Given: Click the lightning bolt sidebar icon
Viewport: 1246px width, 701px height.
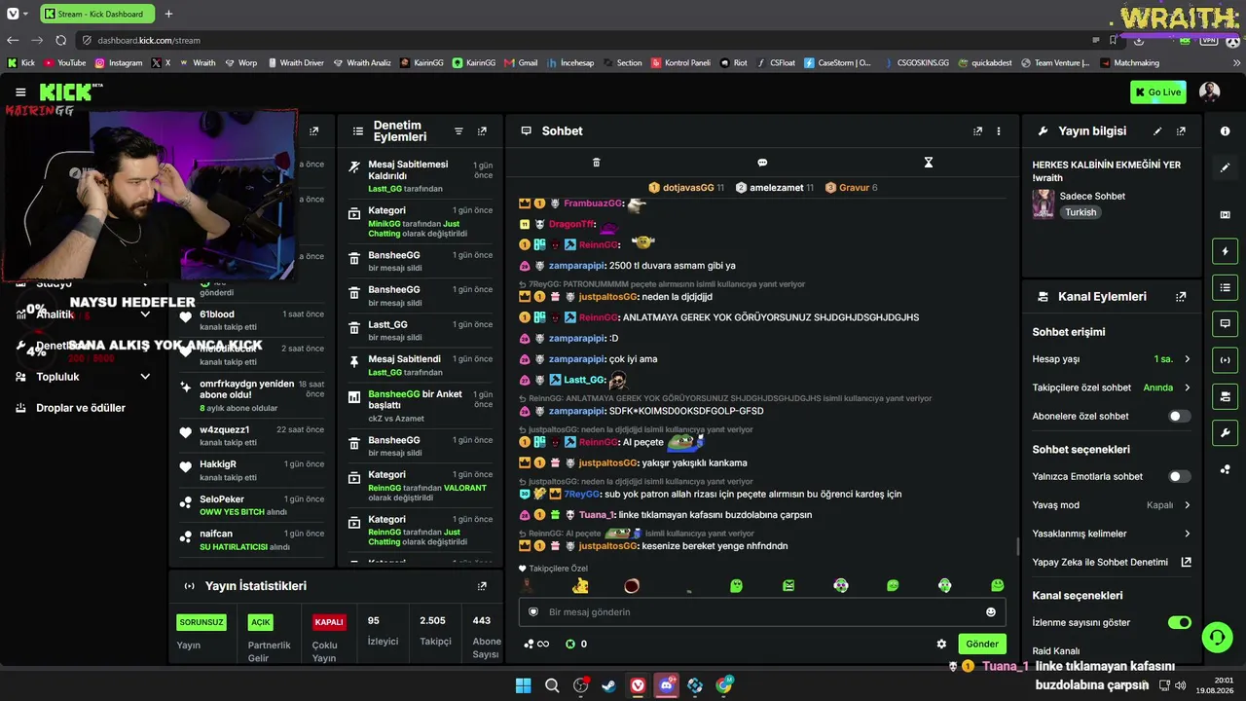Looking at the screenshot, I should coord(1225,251).
